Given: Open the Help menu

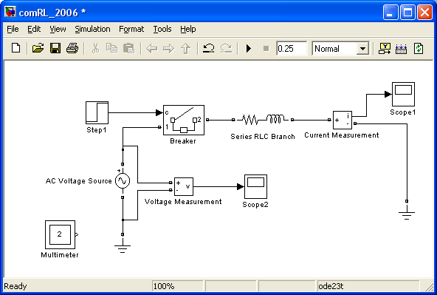Looking at the screenshot, I should point(187,29).
